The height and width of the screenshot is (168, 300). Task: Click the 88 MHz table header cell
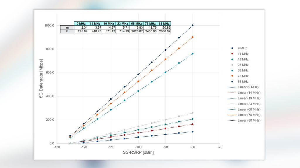164,23
